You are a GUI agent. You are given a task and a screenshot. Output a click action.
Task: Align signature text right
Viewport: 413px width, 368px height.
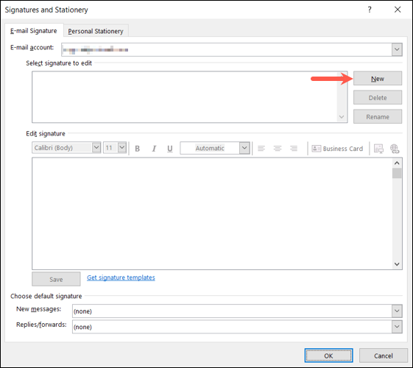(294, 149)
